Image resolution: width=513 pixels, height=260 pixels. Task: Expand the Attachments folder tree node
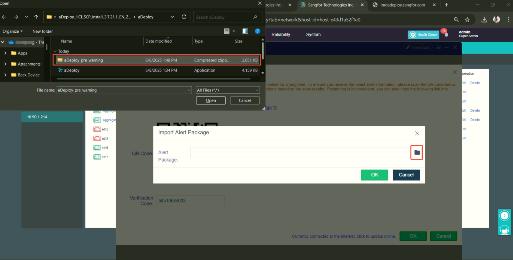pos(5,64)
